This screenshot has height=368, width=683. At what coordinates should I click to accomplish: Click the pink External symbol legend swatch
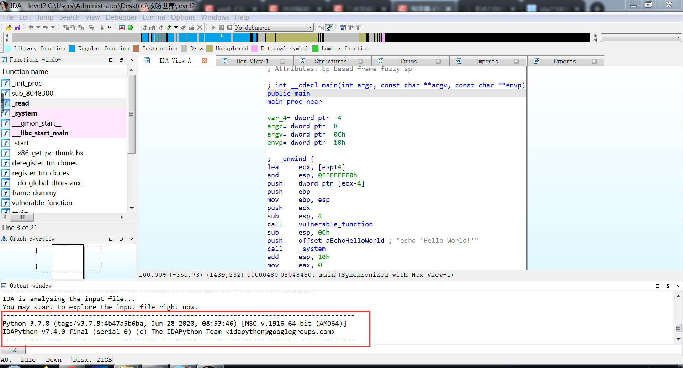tap(254, 48)
